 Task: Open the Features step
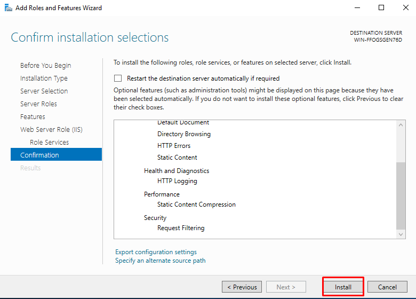33,116
